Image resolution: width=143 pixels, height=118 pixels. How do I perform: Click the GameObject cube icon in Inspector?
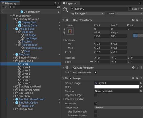(x=65, y=9)
